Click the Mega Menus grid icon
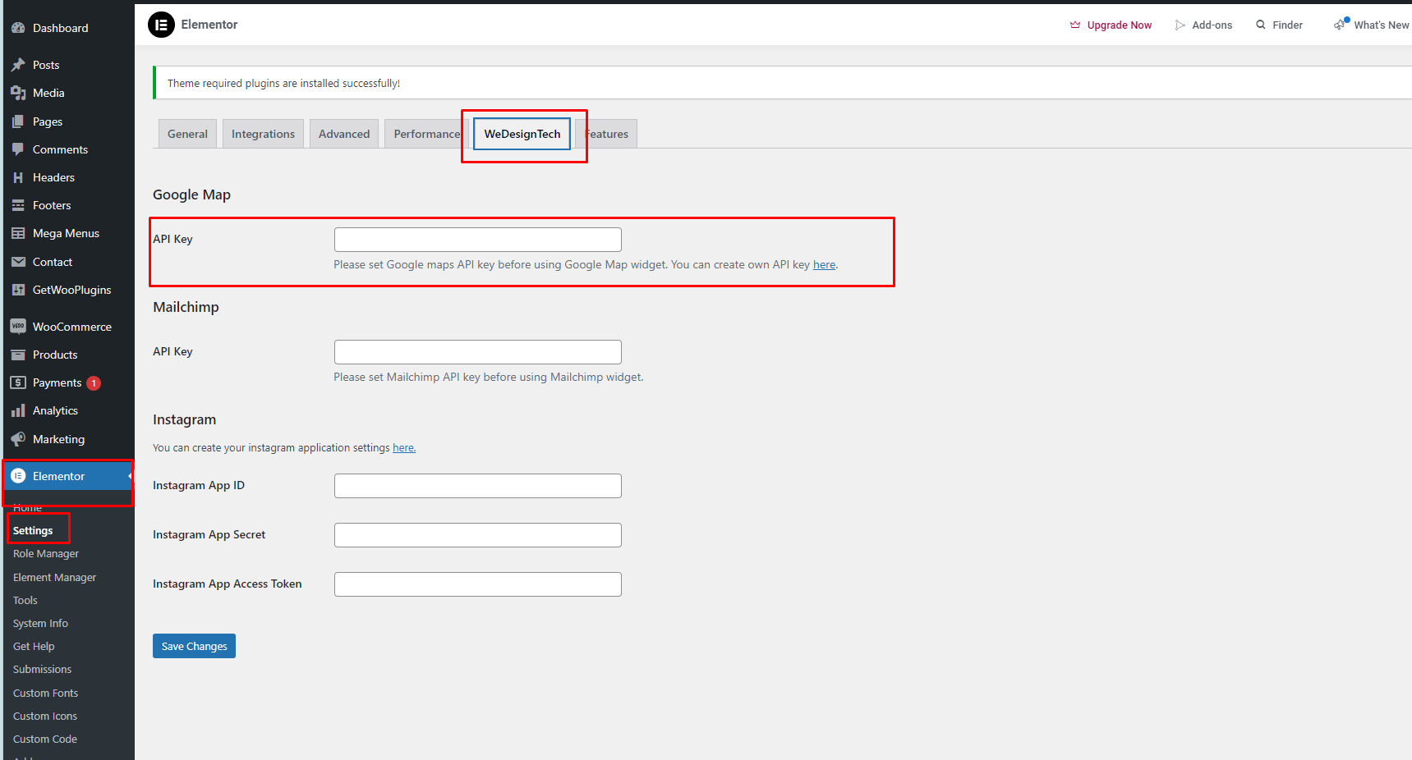1412x760 pixels. [x=18, y=233]
